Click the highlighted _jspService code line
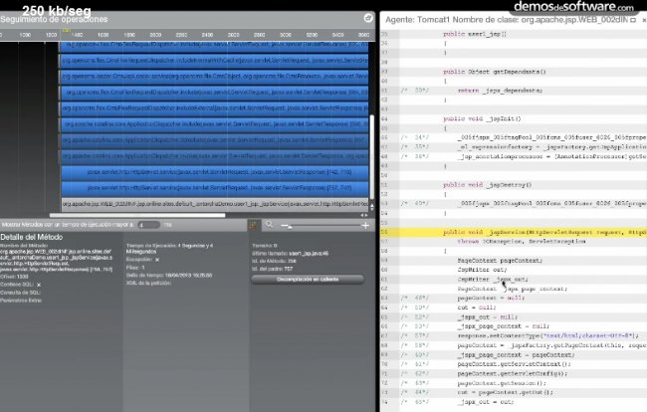647x412 pixels. click(x=514, y=233)
